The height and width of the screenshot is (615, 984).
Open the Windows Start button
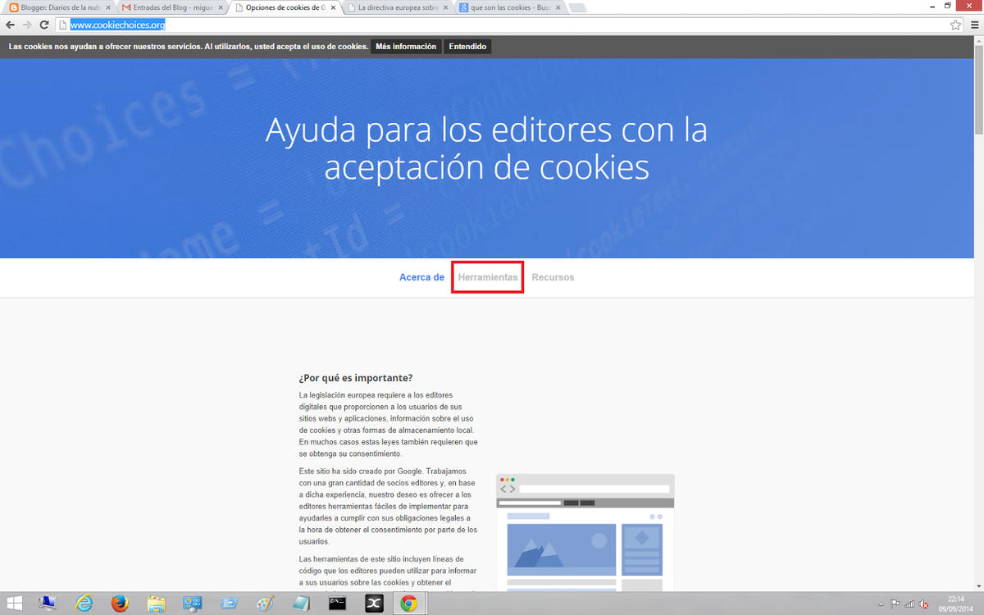tap(15, 604)
